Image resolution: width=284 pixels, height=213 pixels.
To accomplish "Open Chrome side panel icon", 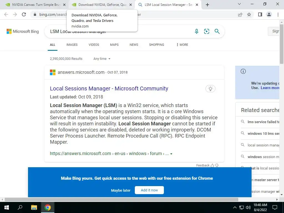I will tap(260, 14).
